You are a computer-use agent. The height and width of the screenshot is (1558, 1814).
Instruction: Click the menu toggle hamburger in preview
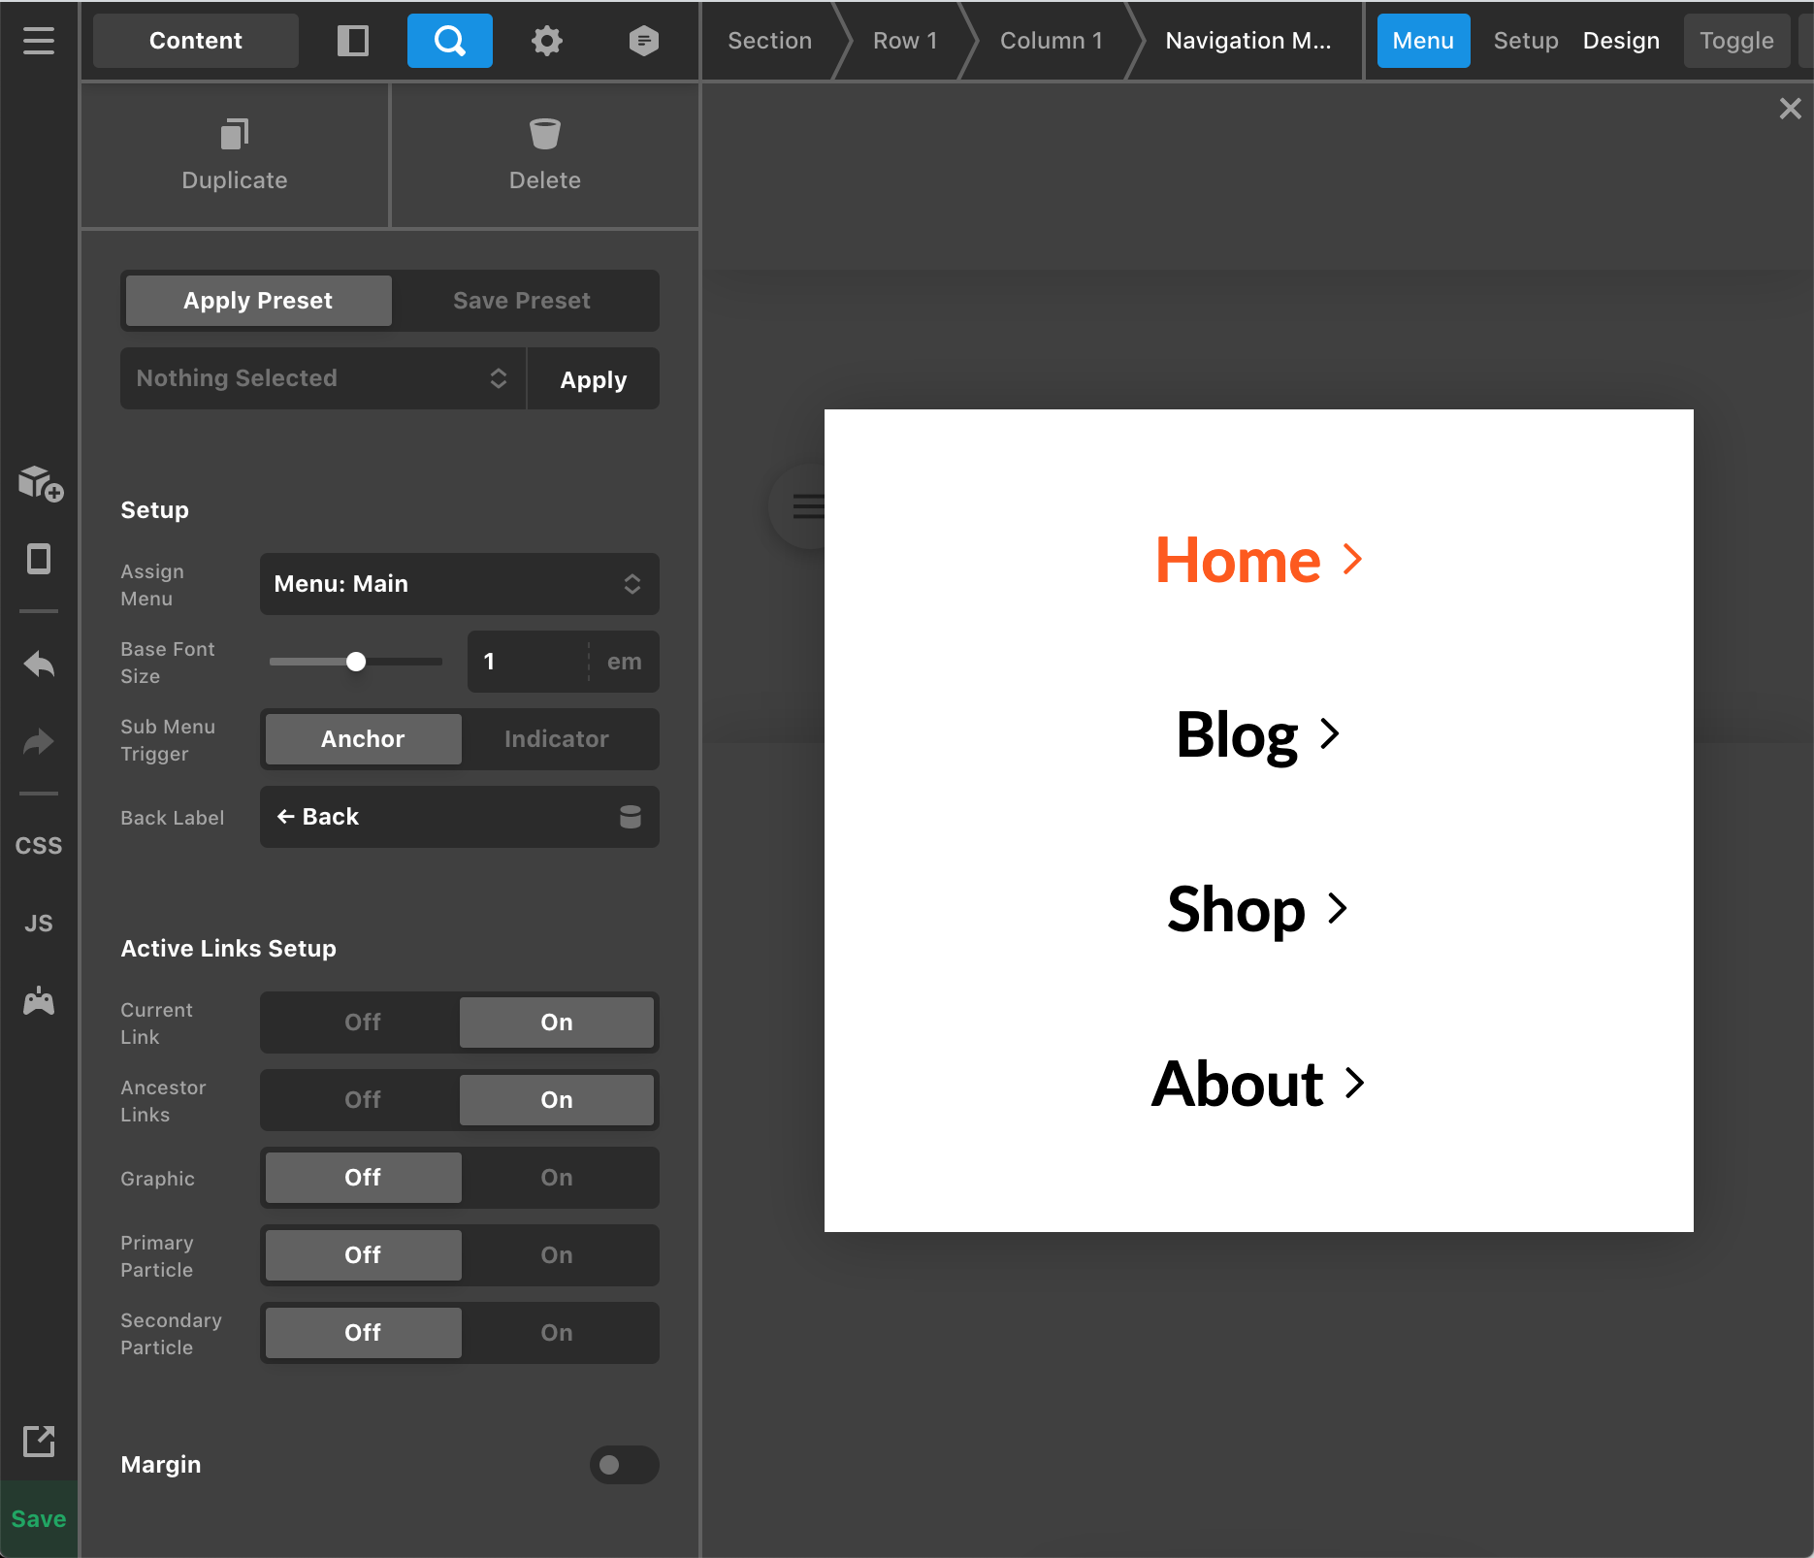807,506
